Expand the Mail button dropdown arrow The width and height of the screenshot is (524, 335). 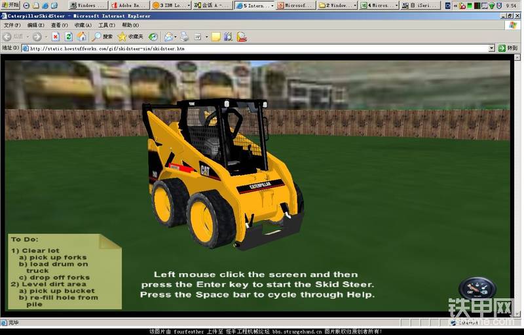click(176, 37)
